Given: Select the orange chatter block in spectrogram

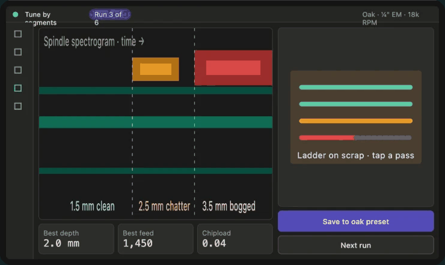Looking at the screenshot, I should click(x=156, y=70).
